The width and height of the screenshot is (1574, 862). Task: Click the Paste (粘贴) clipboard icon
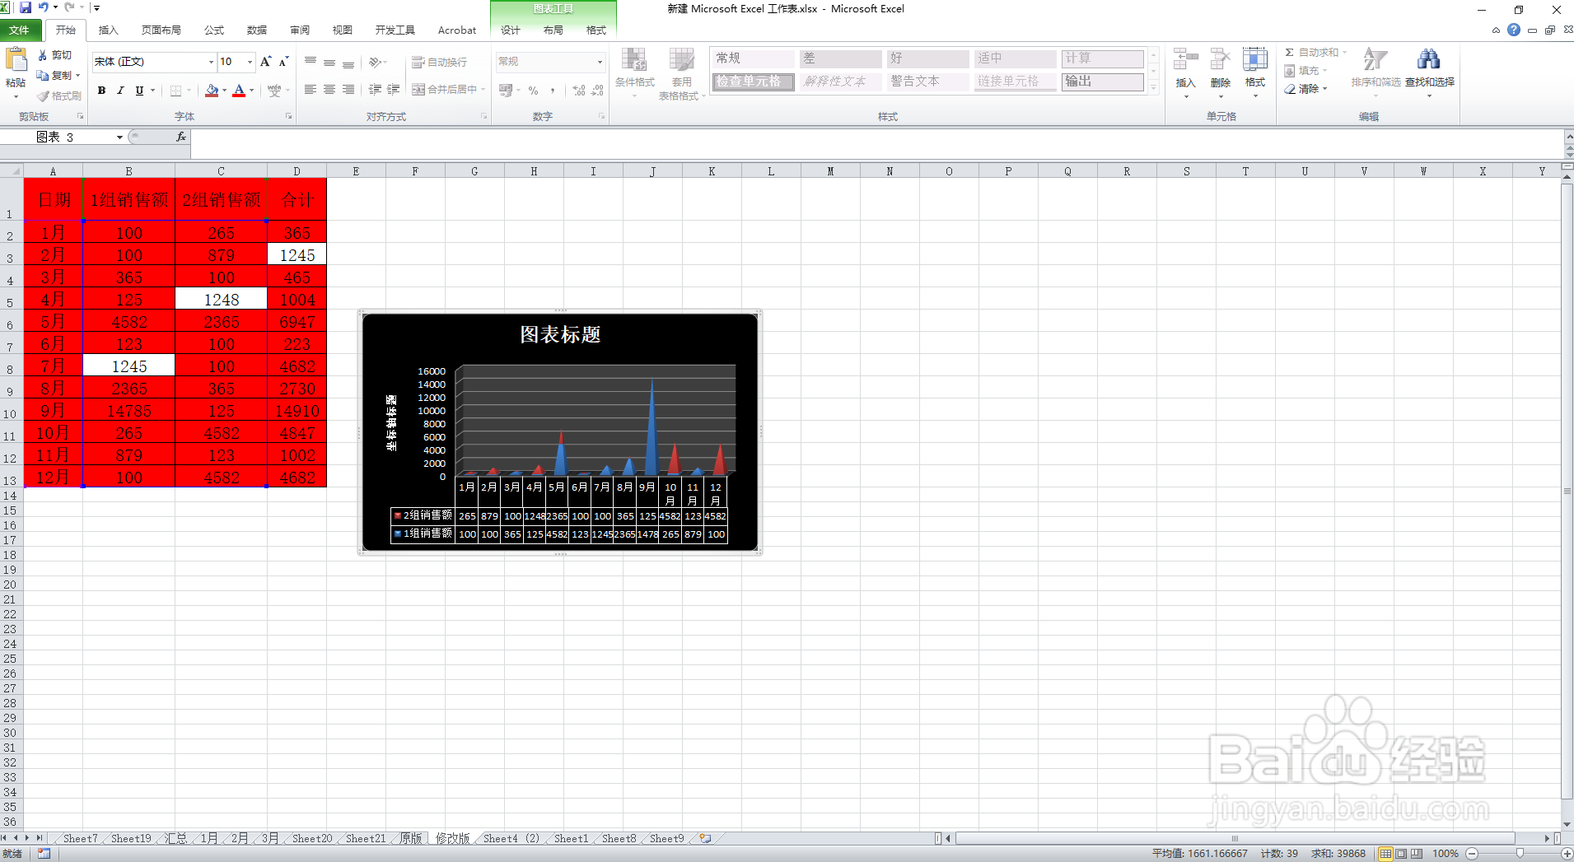click(x=16, y=60)
